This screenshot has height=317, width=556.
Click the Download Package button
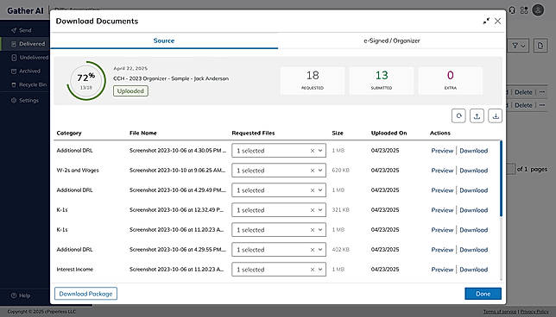tap(85, 294)
